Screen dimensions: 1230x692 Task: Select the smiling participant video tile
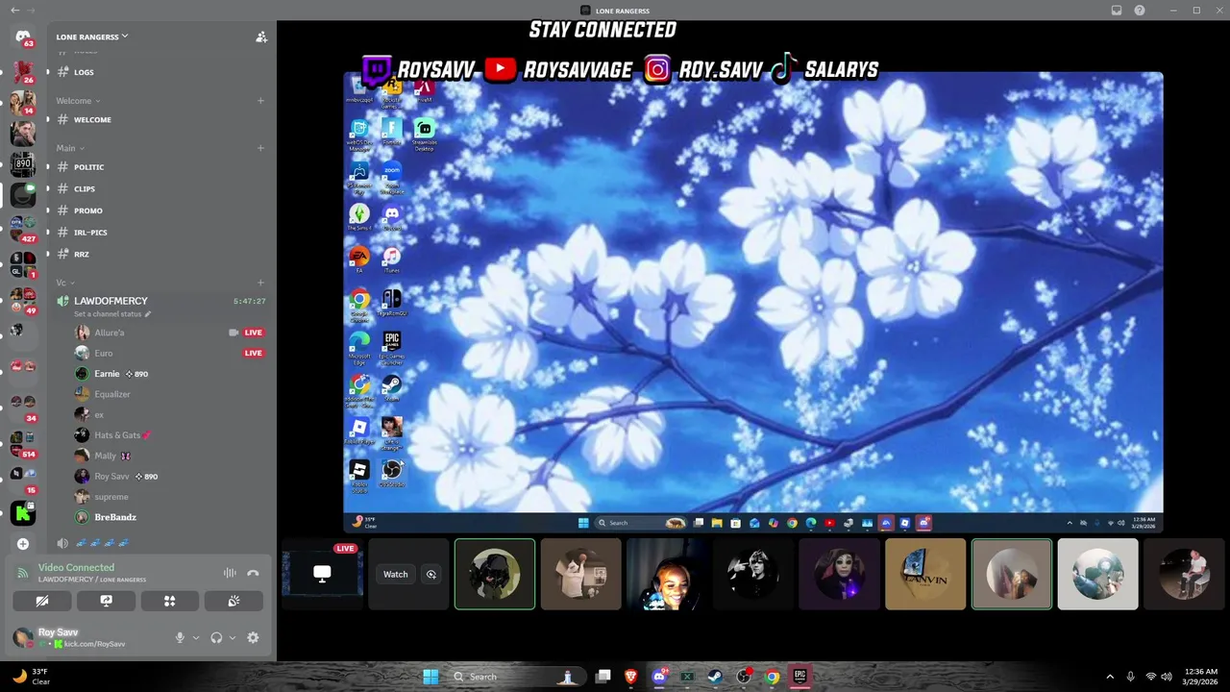coord(667,574)
